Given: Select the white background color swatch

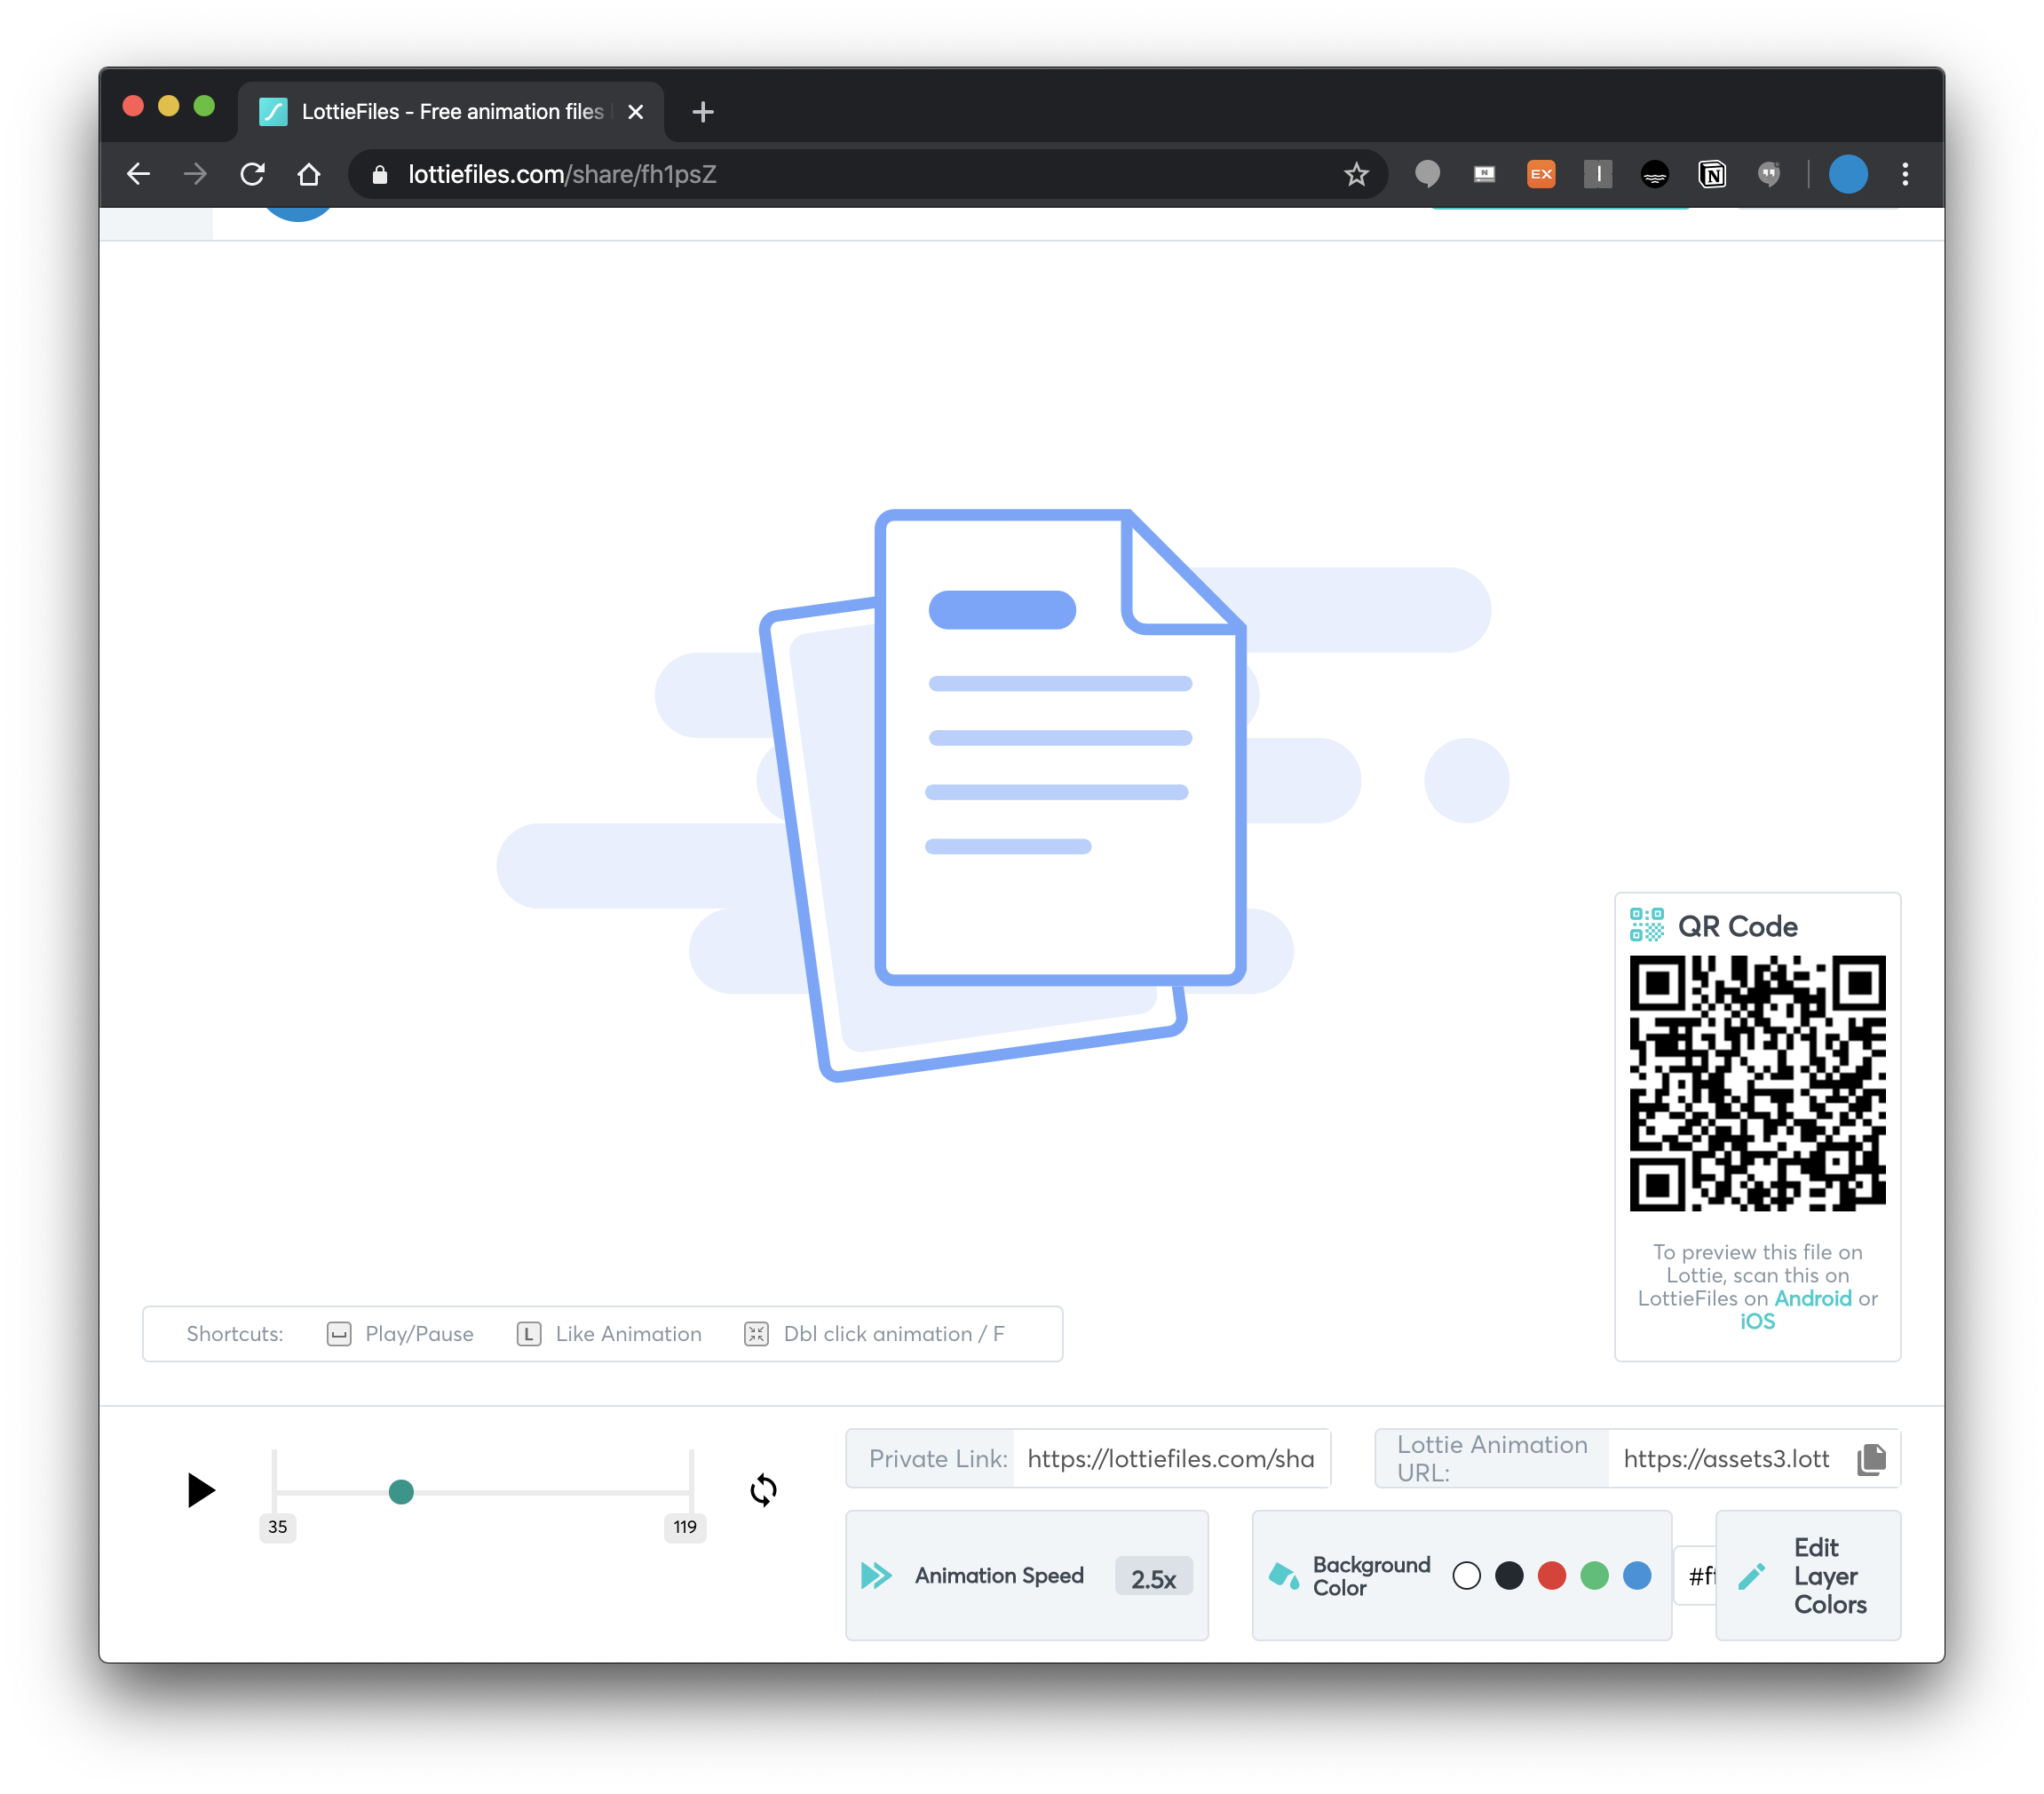Looking at the screenshot, I should 1466,1576.
